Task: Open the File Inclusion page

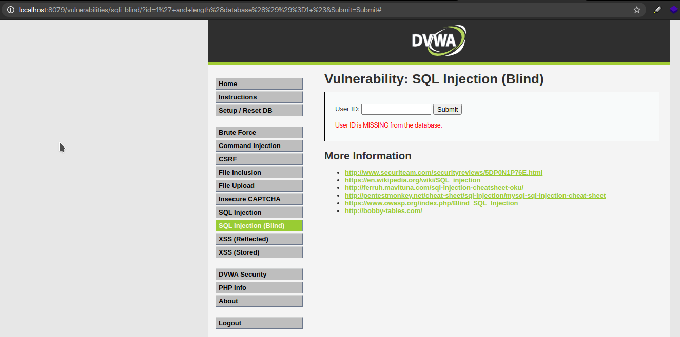Action: [259, 173]
